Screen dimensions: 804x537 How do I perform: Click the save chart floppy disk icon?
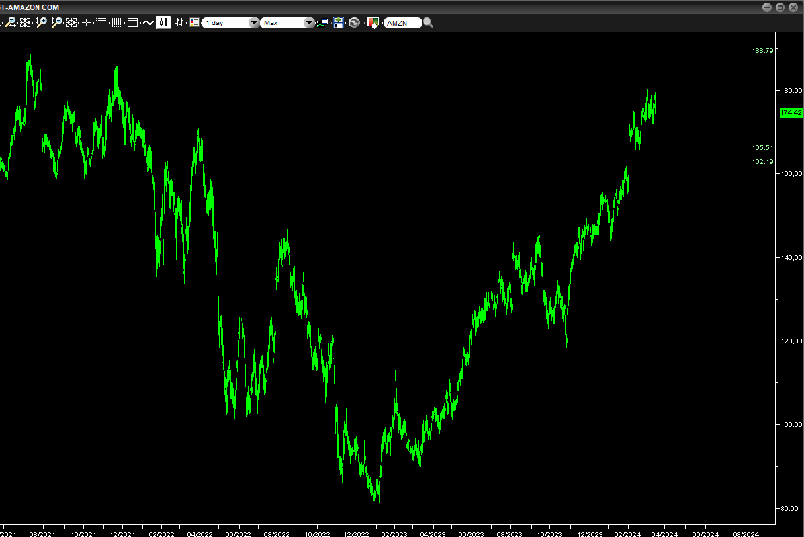(x=339, y=22)
